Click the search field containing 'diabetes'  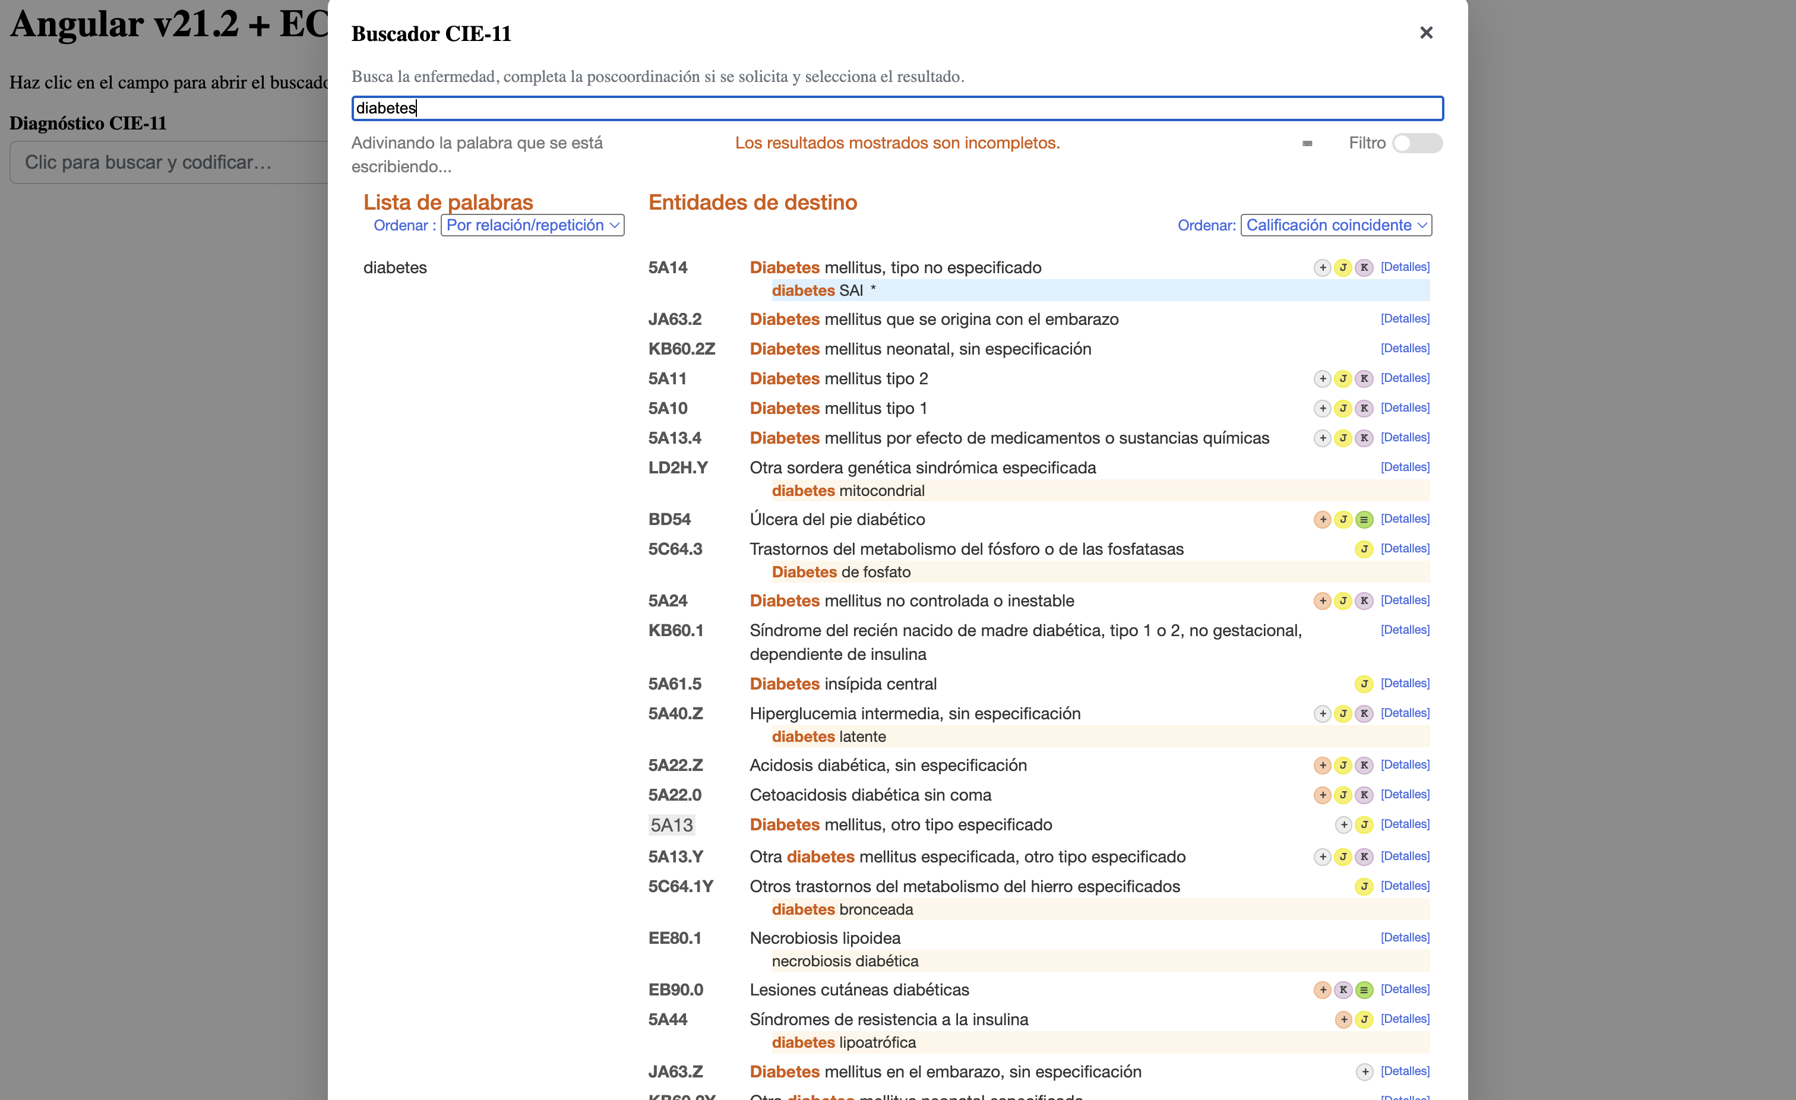tap(897, 108)
